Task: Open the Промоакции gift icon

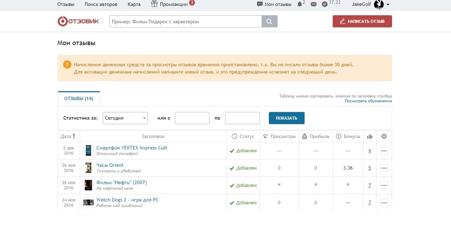Action: 154,4
